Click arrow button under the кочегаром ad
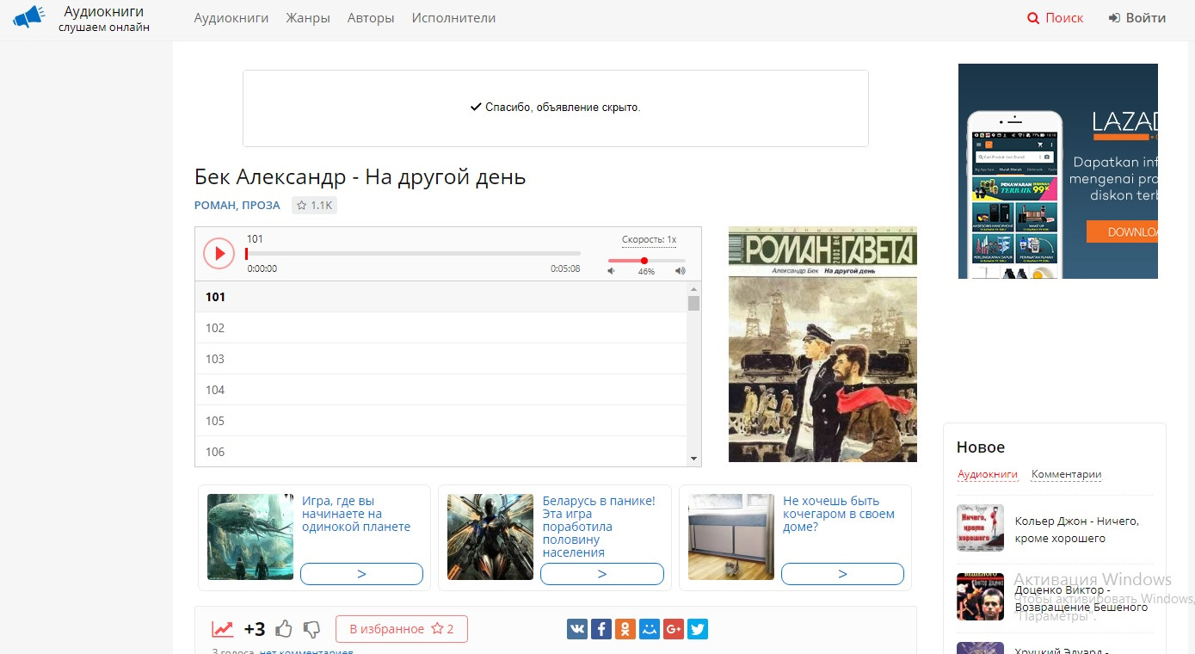The height and width of the screenshot is (654, 1195). click(842, 574)
